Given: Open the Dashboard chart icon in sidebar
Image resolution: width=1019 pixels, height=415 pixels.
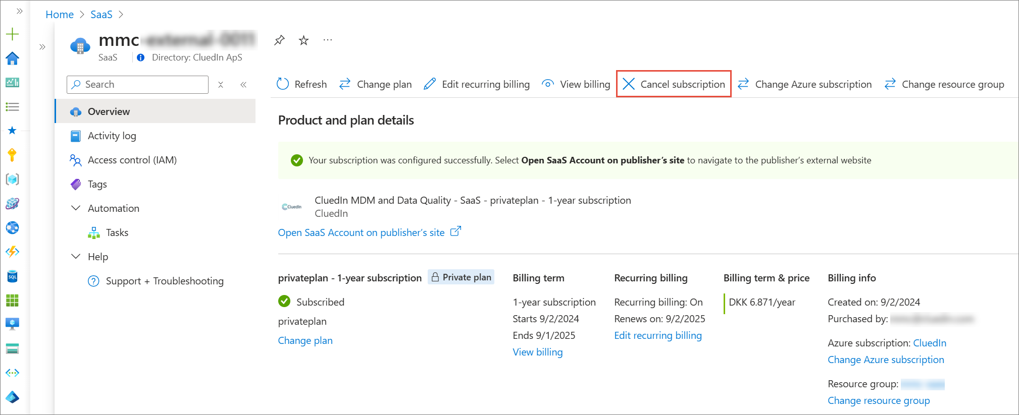Looking at the screenshot, I should 12,82.
